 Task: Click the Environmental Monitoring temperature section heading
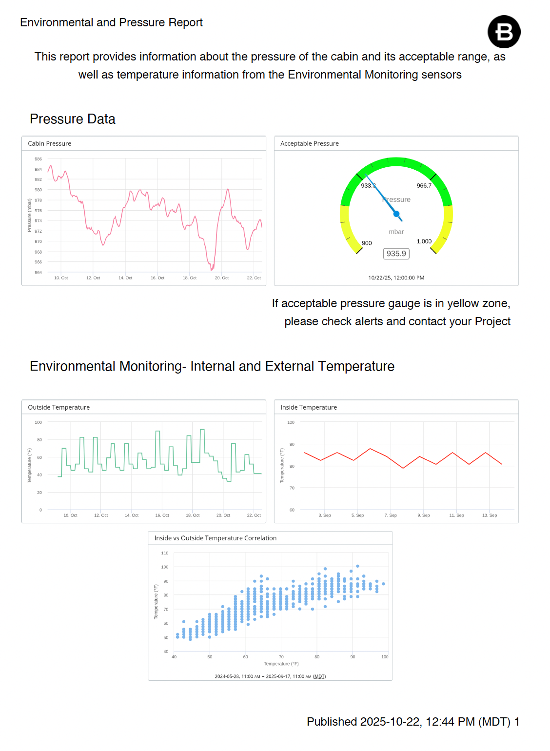click(212, 366)
